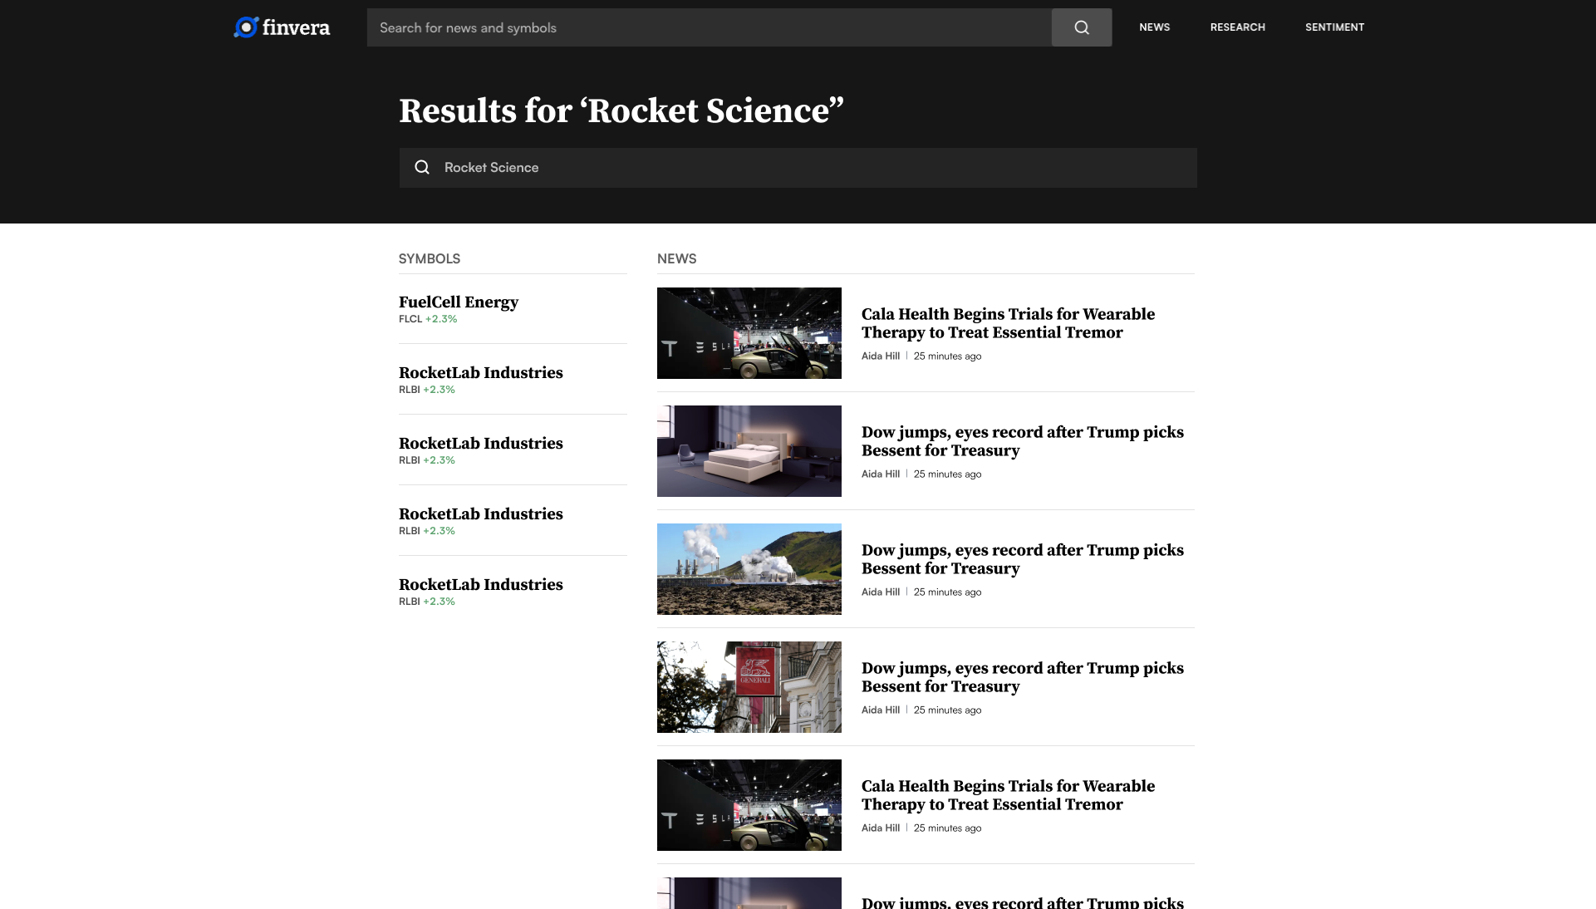Click the bedroom mattress thumbnail

[x=749, y=451]
